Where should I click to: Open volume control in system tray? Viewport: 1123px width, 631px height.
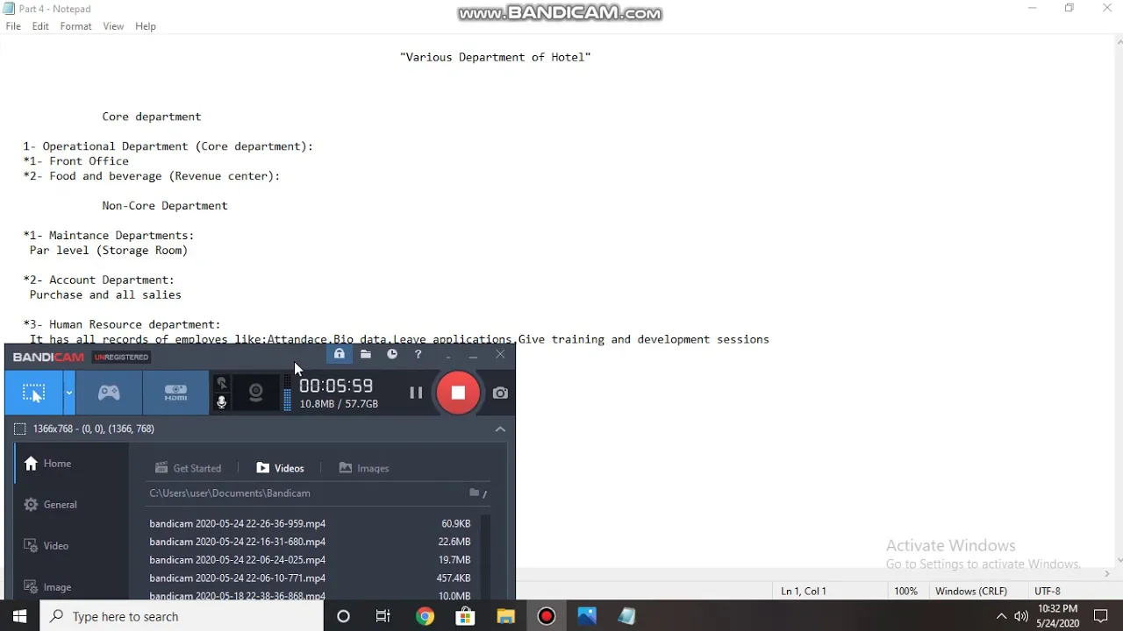tap(1021, 616)
